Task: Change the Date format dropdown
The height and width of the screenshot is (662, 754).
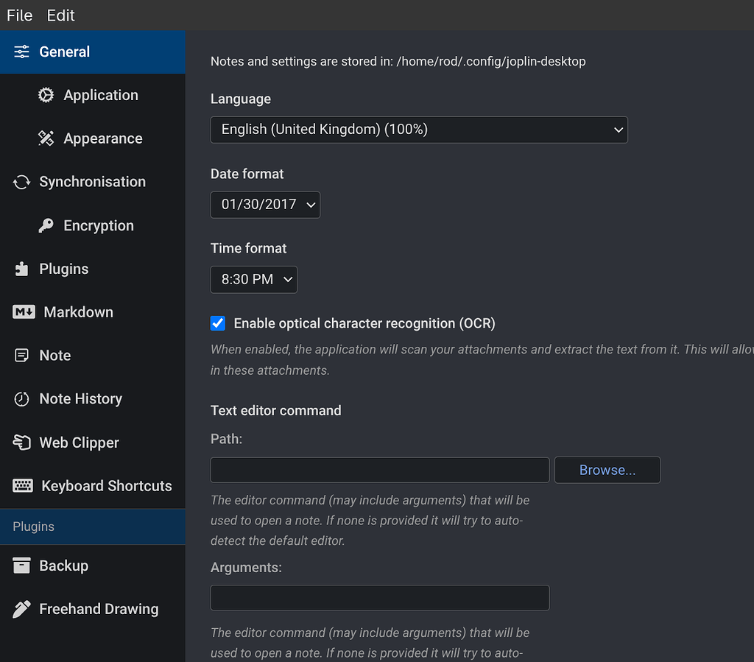Action: coord(265,205)
